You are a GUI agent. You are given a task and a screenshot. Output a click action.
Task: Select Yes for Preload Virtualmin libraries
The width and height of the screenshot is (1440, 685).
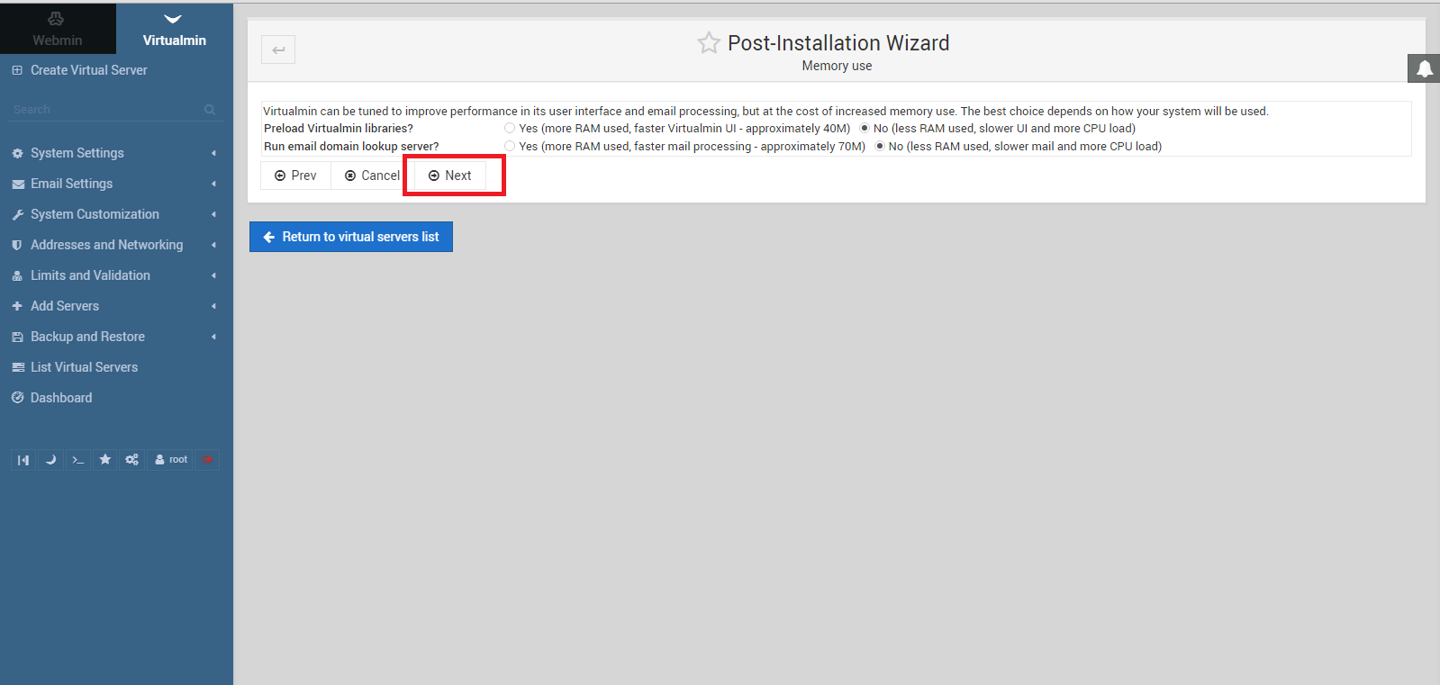(510, 129)
